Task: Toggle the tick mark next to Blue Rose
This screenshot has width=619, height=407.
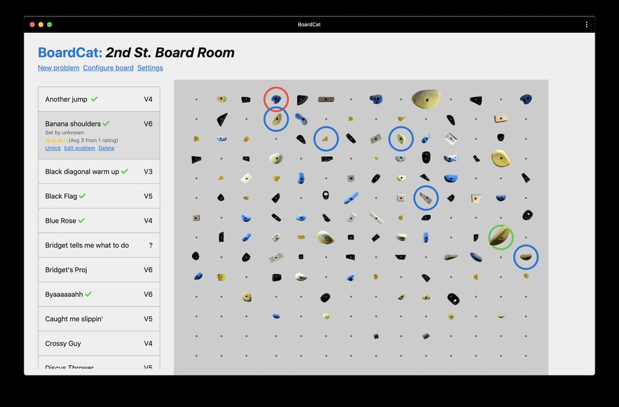Action: pyautogui.click(x=82, y=221)
